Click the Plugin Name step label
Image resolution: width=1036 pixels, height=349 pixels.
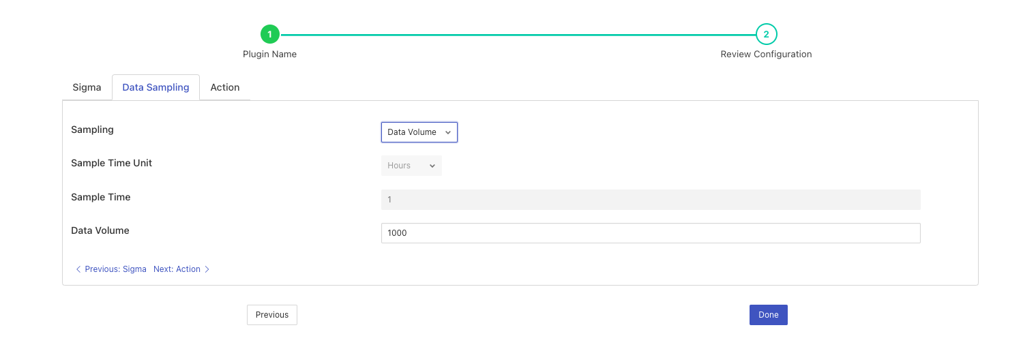pos(269,54)
